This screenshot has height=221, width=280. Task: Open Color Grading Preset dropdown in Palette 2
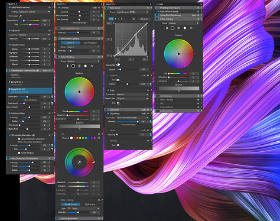tap(83, 61)
